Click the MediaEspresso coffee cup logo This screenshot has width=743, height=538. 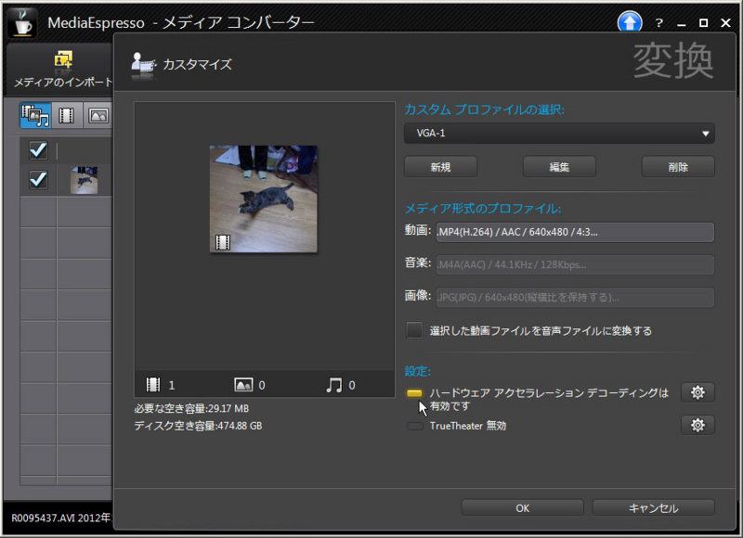[x=21, y=22]
